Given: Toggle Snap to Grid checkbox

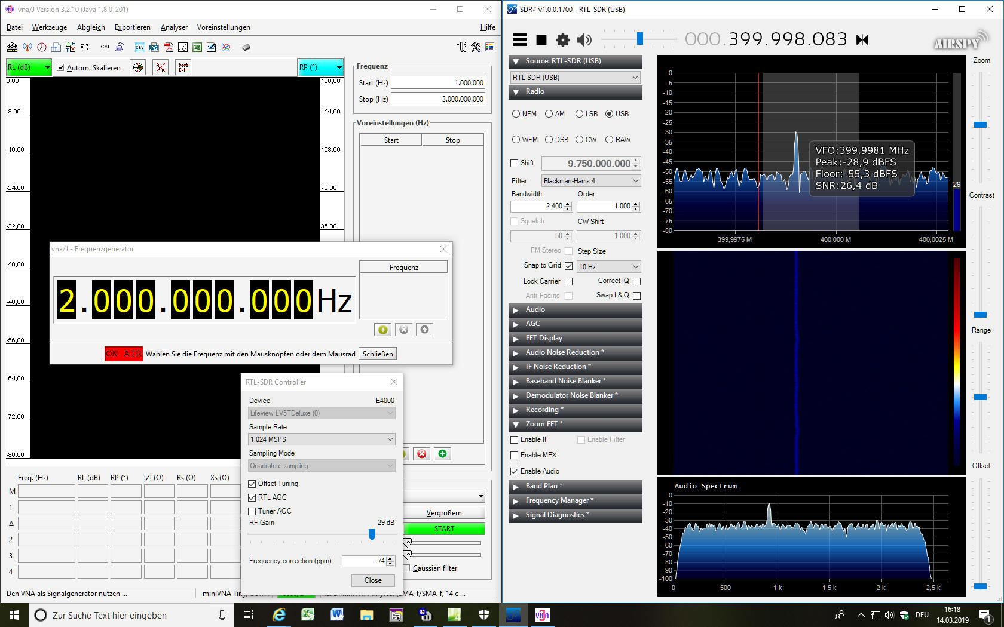Looking at the screenshot, I should (568, 266).
